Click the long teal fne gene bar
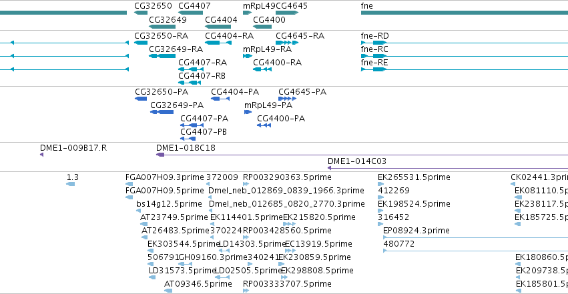568x294 pixels. click(465, 13)
